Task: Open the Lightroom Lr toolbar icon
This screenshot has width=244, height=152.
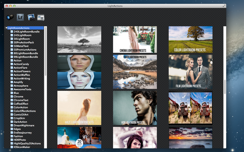Action: (x=20, y=17)
